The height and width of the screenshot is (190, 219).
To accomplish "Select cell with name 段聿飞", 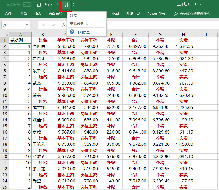I will coord(43,71).
